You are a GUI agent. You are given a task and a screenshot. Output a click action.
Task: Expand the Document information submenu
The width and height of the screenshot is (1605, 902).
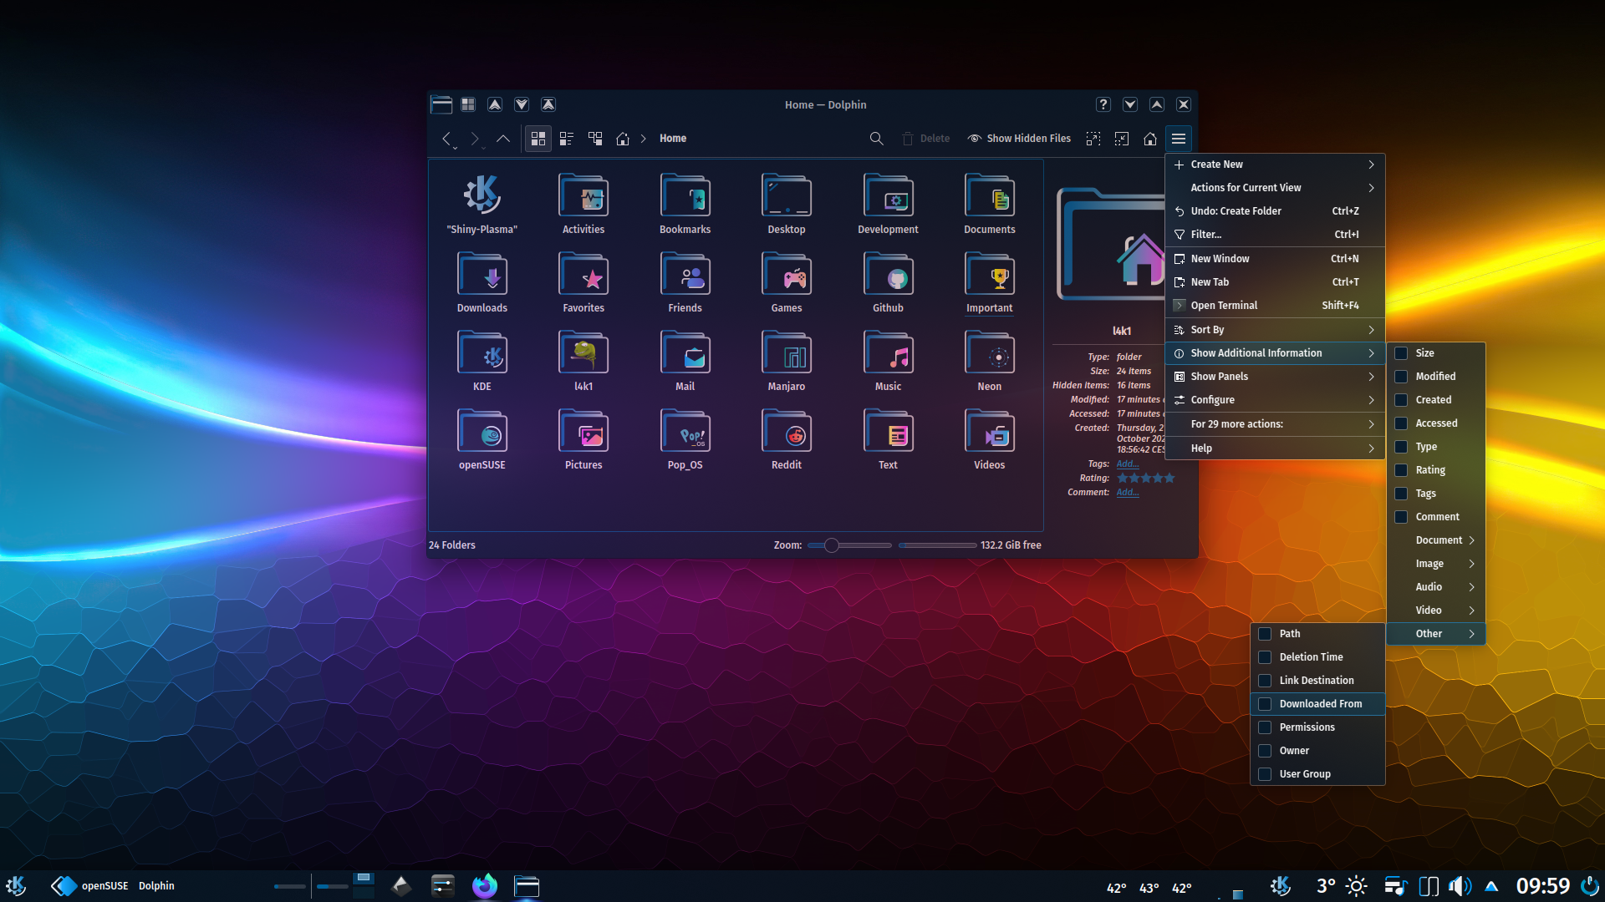pyautogui.click(x=1435, y=540)
